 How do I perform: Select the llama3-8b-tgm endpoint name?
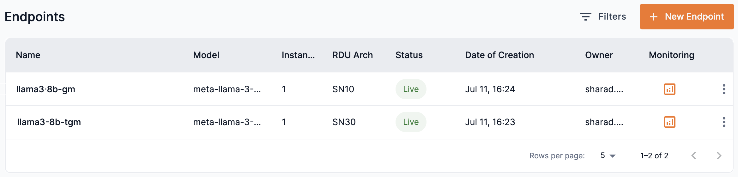tap(49, 122)
